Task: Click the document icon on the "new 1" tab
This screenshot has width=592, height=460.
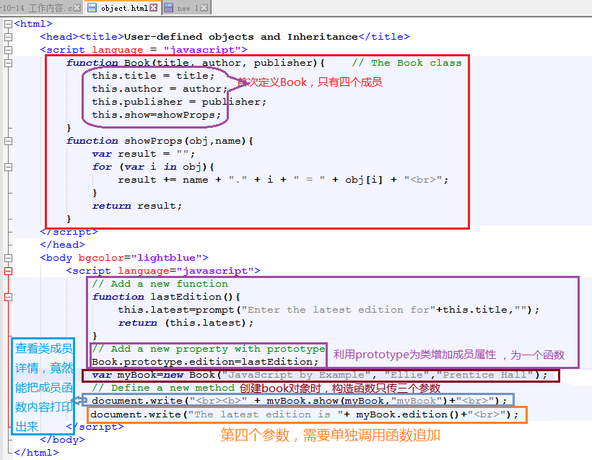Action: [x=170, y=8]
